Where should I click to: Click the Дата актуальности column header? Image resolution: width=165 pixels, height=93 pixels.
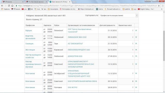pos(107,25)
